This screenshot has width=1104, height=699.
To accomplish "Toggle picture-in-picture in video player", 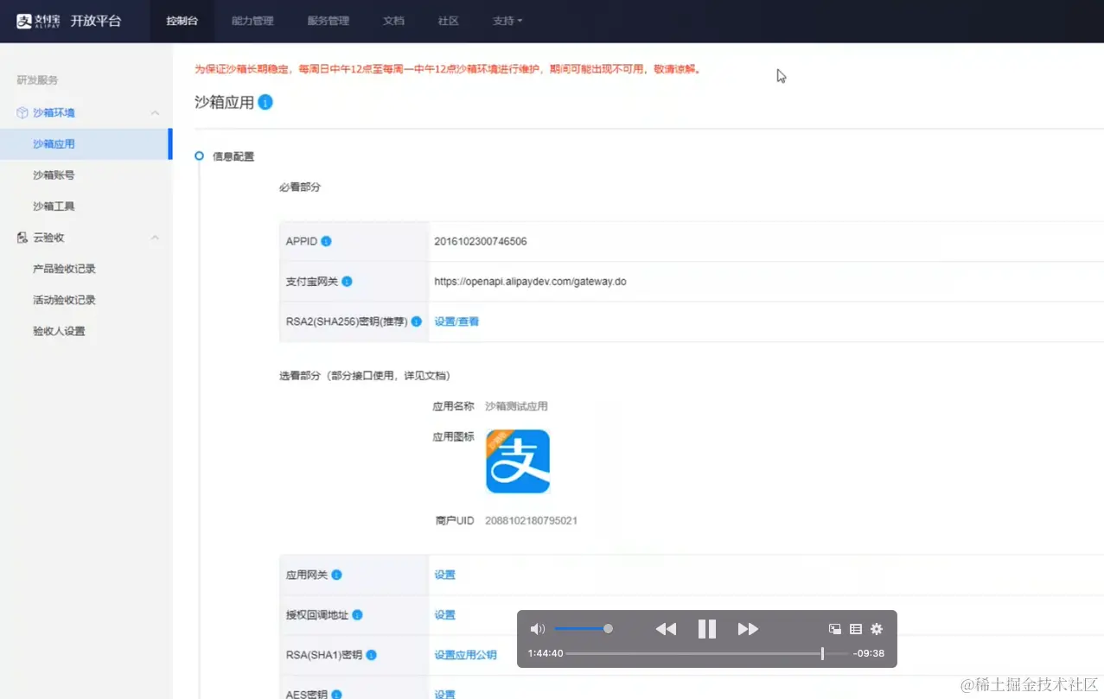I will [x=835, y=629].
